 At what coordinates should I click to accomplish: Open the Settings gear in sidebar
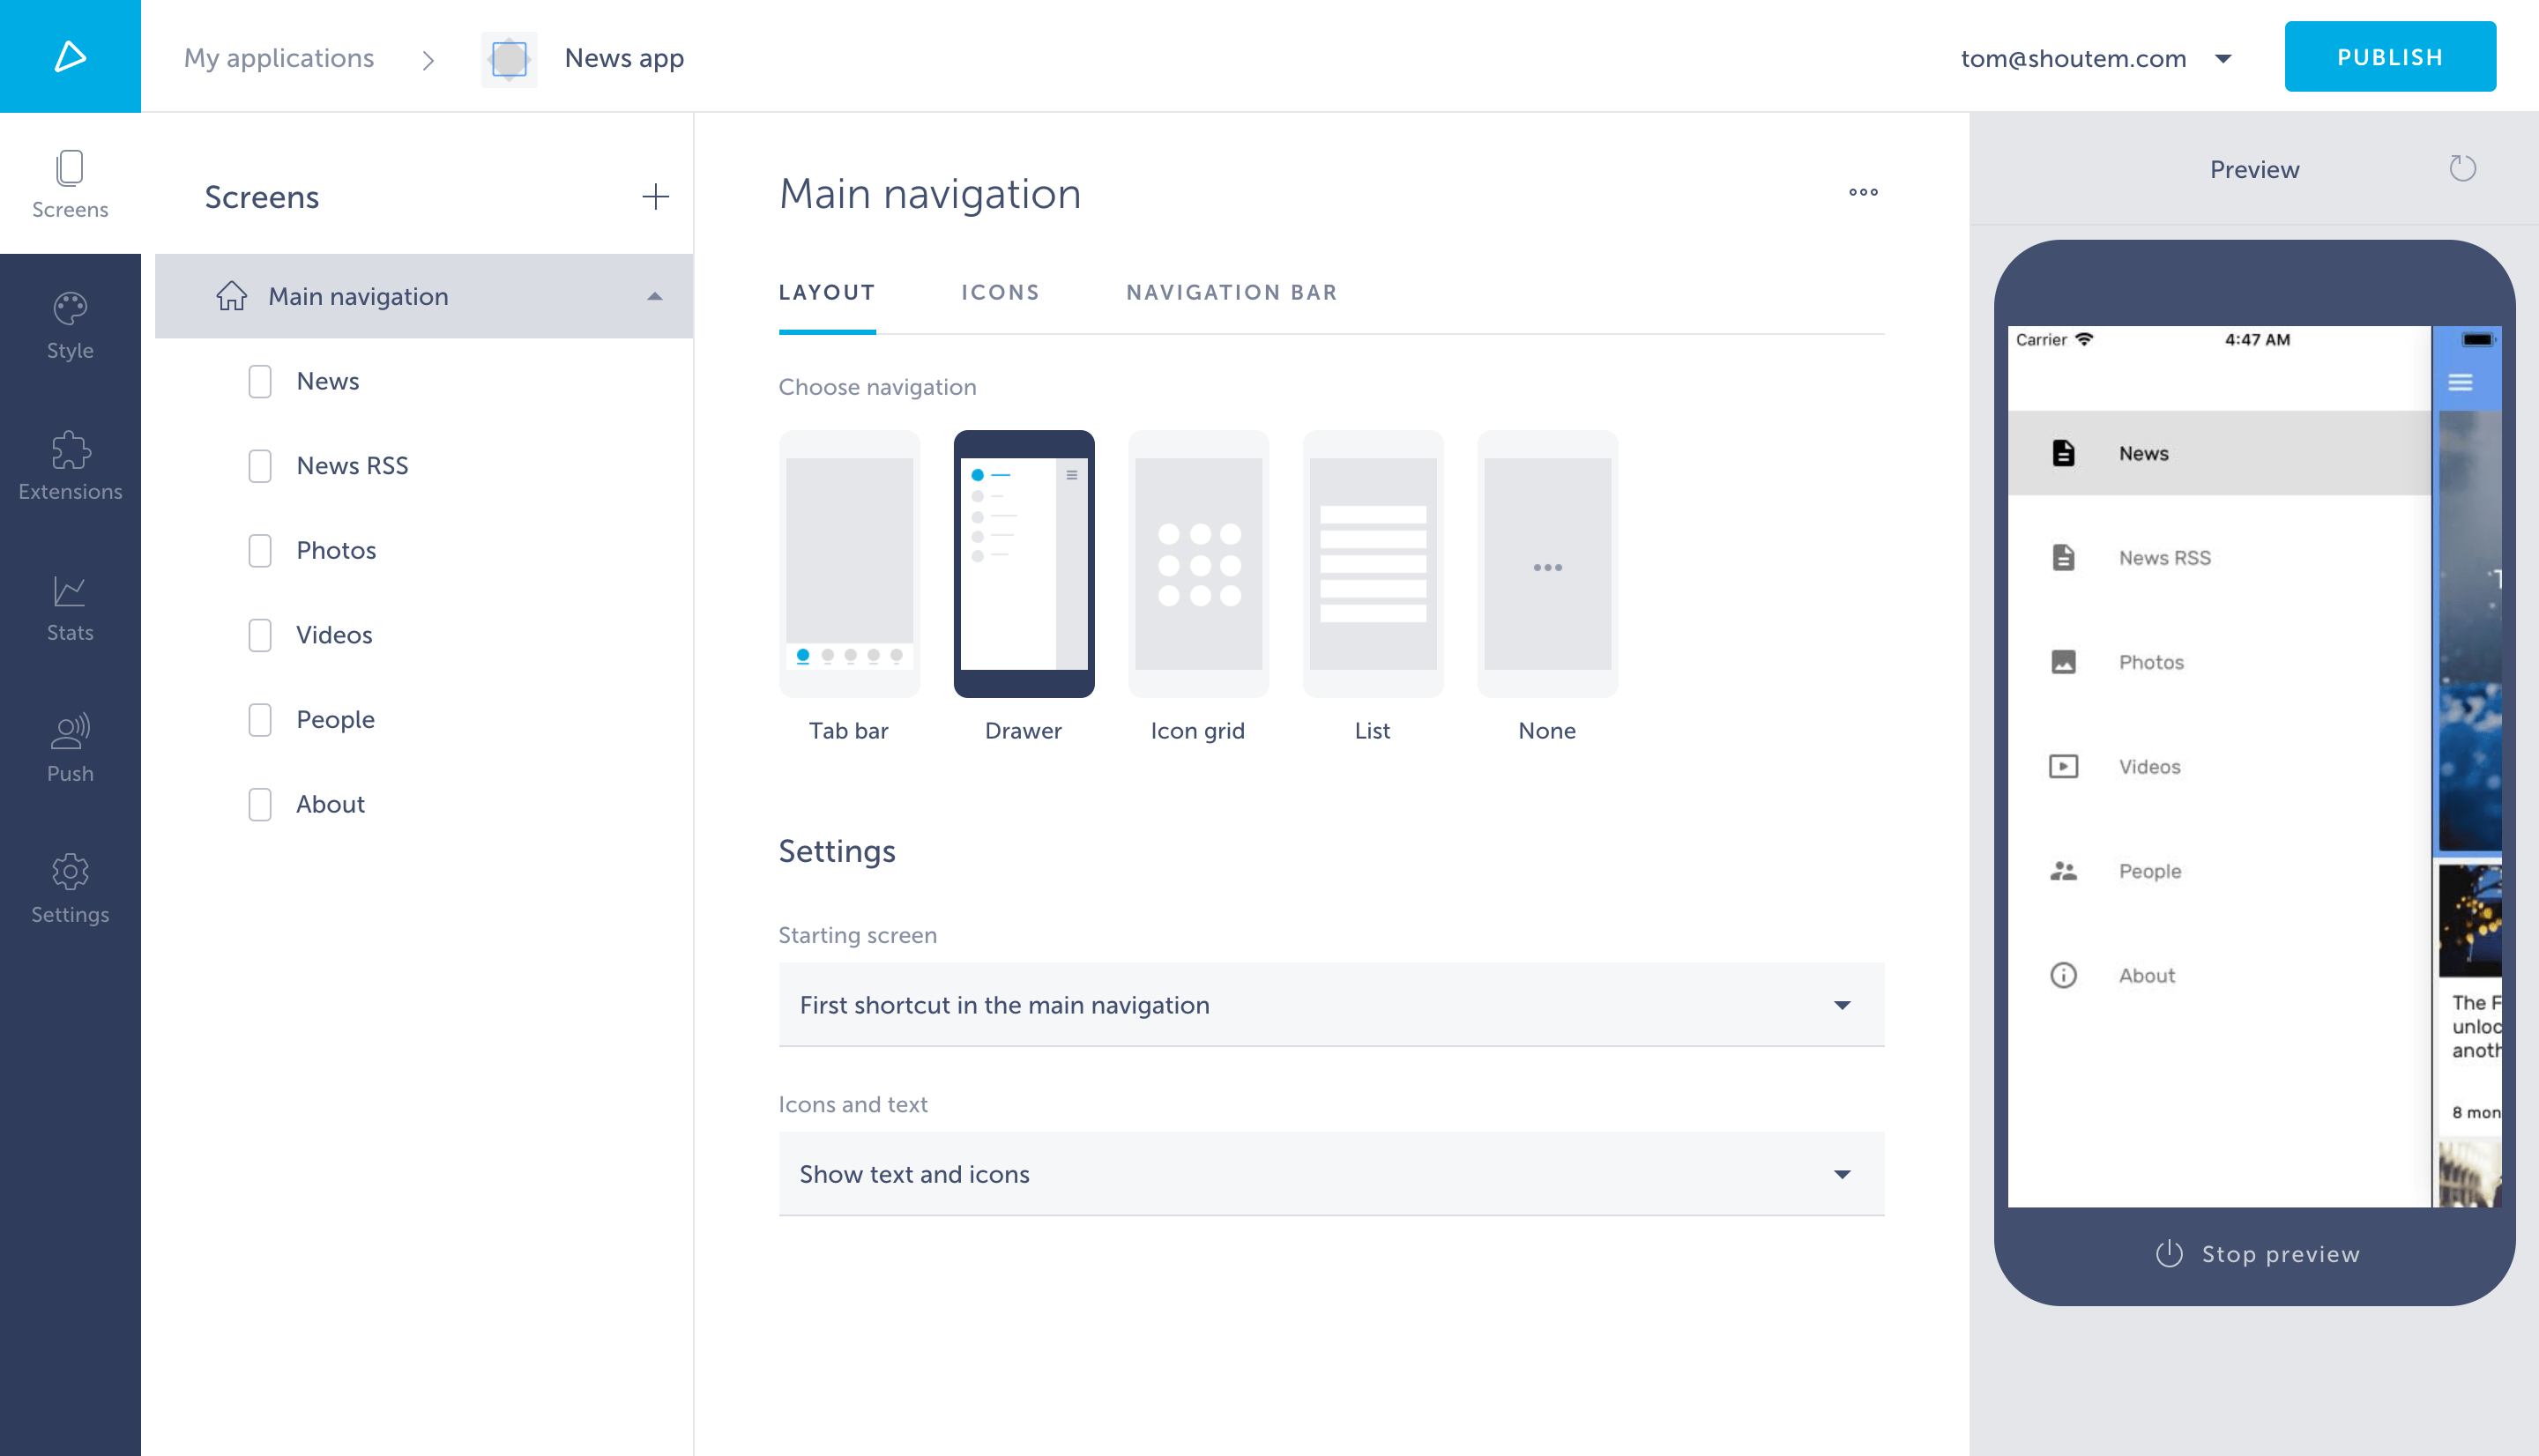coord(70,888)
